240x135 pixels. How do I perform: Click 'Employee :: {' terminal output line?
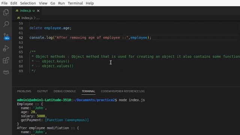(30, 104)
